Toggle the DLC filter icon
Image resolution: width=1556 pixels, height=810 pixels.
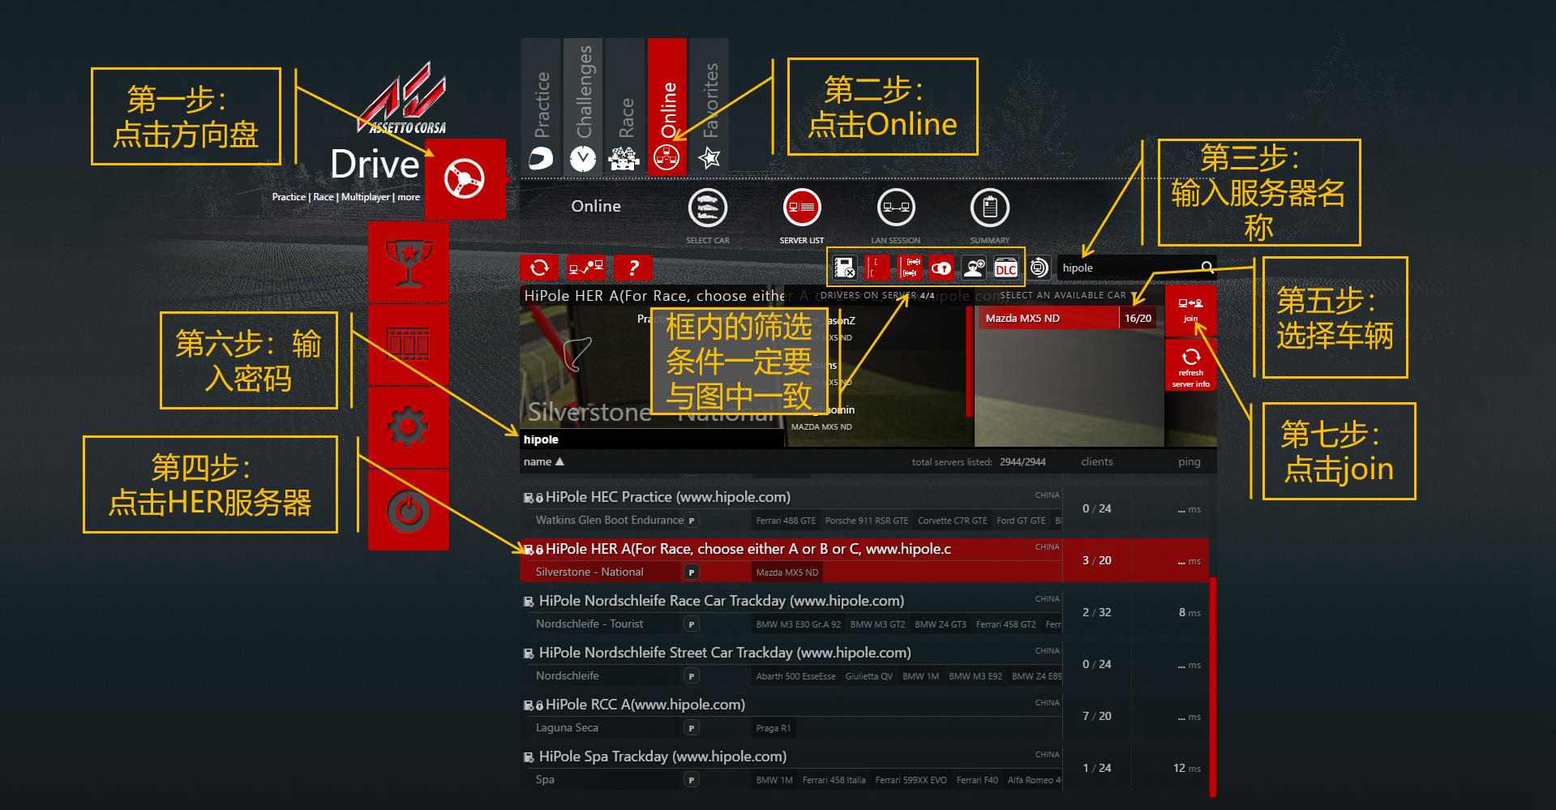tap(1006, 268)
